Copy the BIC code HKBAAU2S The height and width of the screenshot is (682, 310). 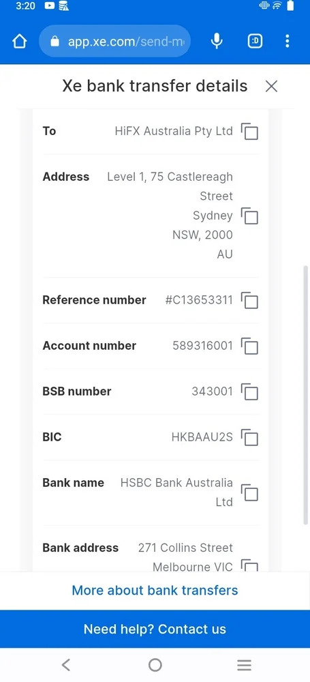click(249, 437)
